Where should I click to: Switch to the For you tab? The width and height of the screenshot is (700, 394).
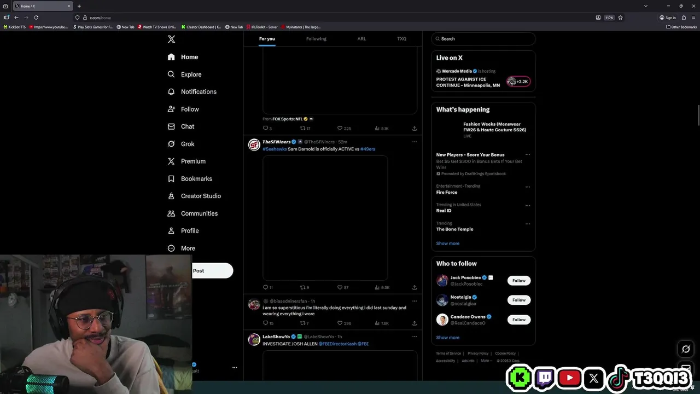pos(267,39)
